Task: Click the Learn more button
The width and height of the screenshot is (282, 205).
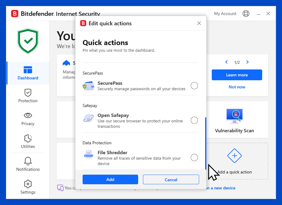Action: pos(237,75)
